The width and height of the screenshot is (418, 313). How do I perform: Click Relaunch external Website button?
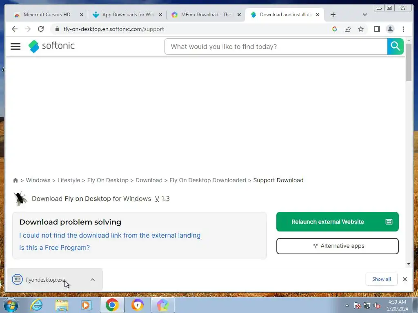point(338,222)
